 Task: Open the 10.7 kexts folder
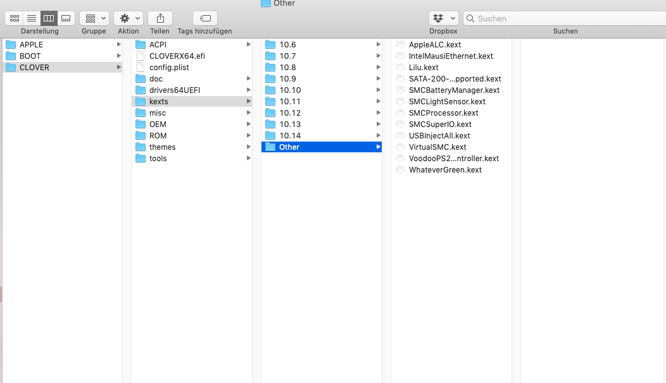point(322,56)
